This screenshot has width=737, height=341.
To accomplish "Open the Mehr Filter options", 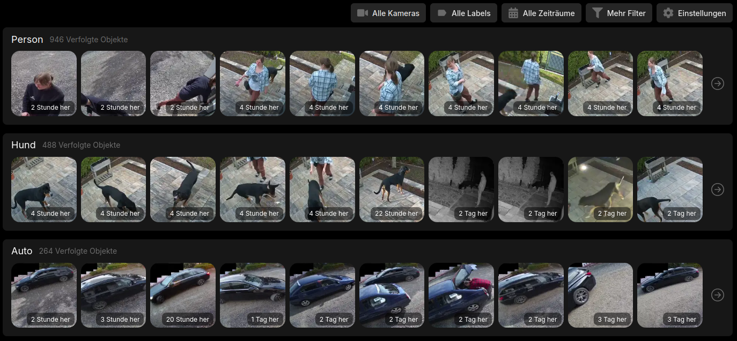I will (x=619, y=13).
